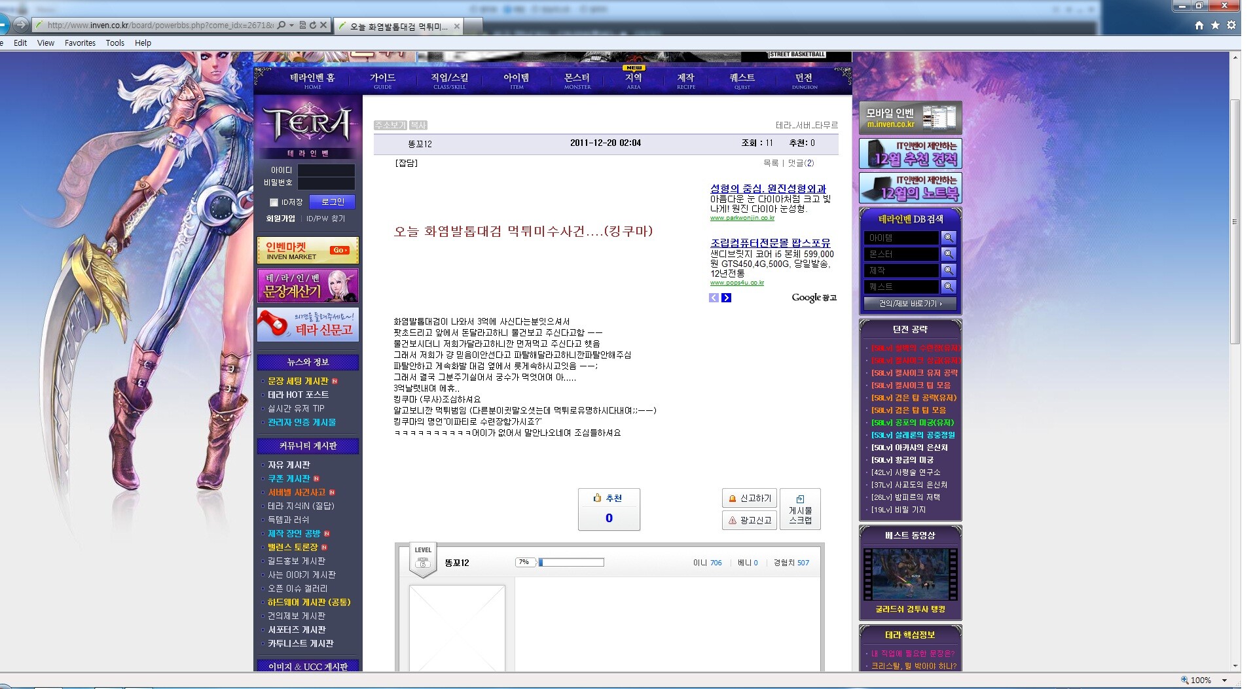
Task: Open the 100% zoom level dropdown
Action: point(1224,680)
